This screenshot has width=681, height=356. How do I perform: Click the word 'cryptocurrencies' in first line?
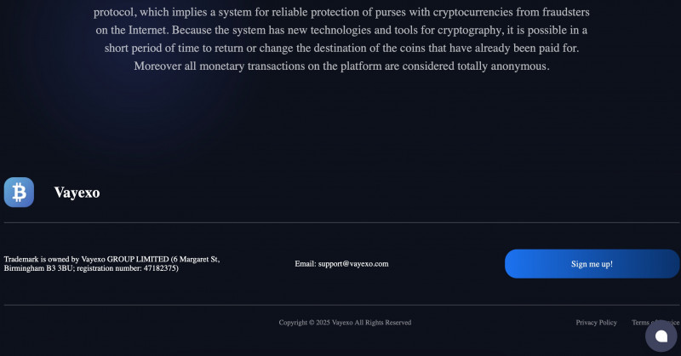pyautogui.click(x=473, y=12)
